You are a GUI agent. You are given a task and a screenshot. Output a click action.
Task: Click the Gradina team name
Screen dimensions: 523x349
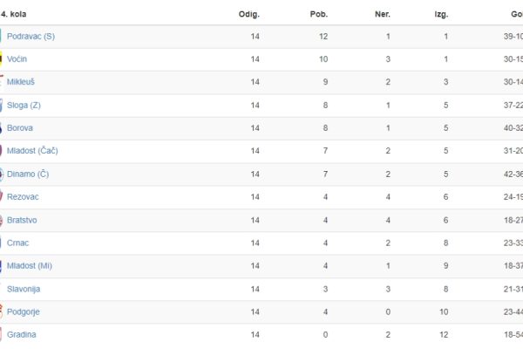21,334
